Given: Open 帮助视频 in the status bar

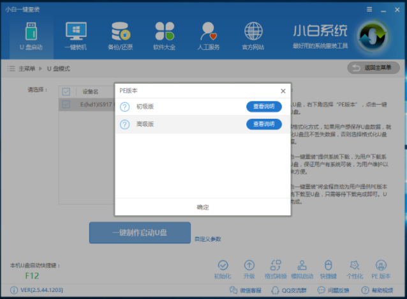Looking at the screenshot, I should pos(377,290).
